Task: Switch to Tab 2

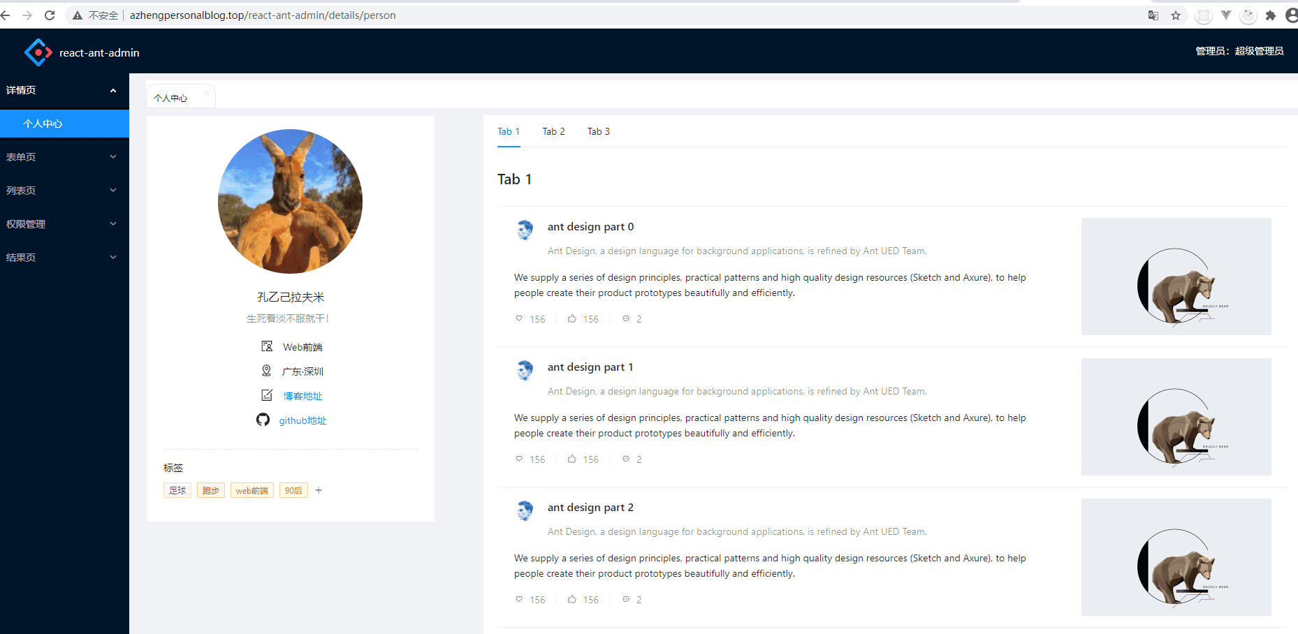Action: [554, 131]
